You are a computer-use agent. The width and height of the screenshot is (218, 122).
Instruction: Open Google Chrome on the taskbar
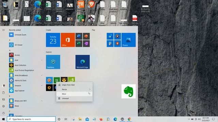point(129,119)
